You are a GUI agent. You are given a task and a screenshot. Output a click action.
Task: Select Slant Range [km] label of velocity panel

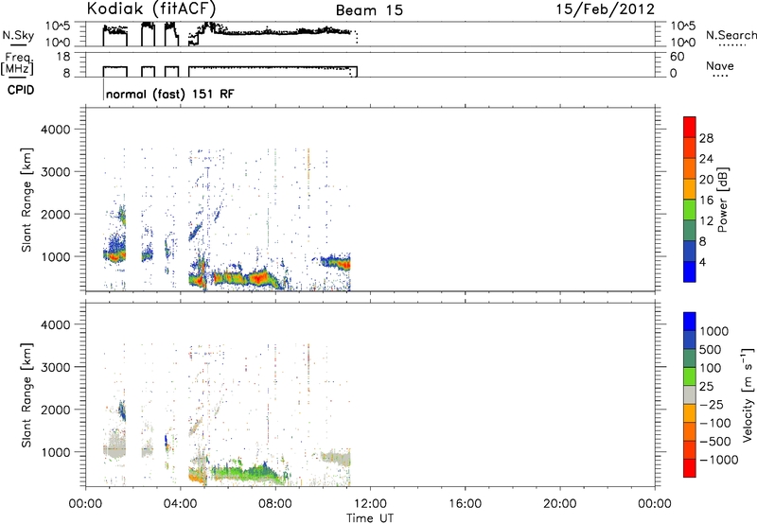coord(26,395)
